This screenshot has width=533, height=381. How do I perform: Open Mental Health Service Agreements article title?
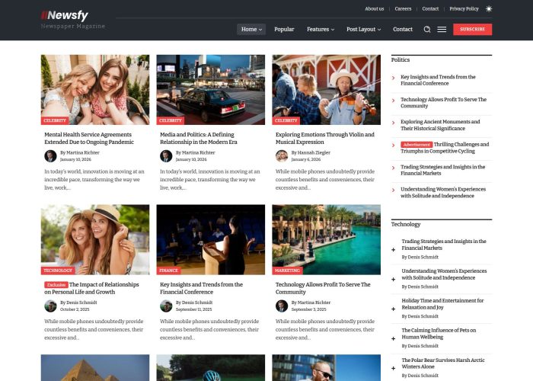tap(89, 138)
